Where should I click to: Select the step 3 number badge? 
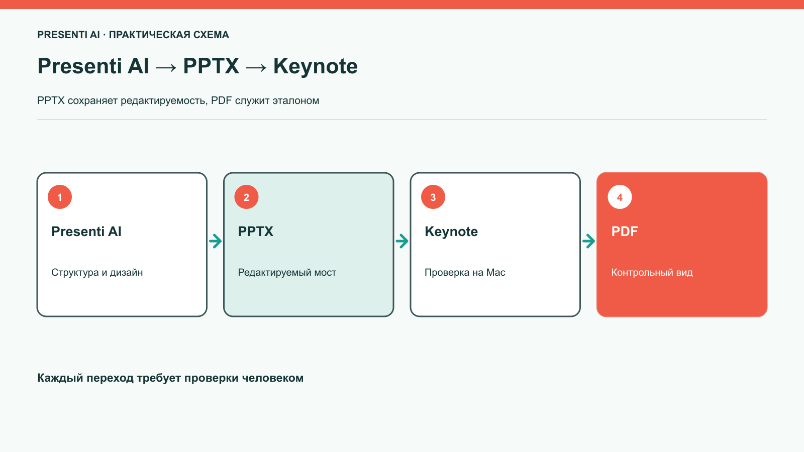coord(433,197)
